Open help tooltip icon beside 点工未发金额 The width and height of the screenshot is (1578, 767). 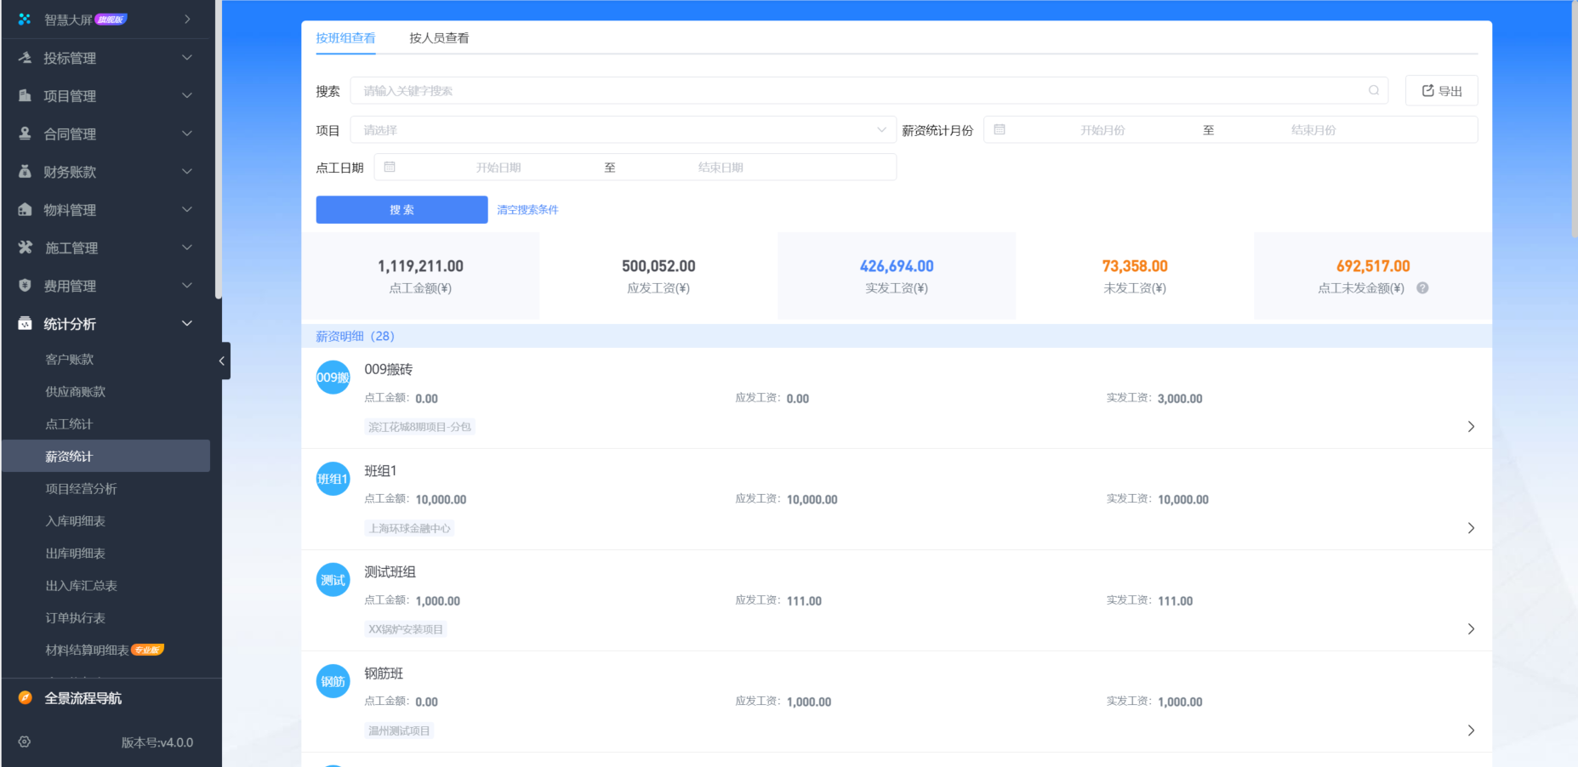point(1422,287)
